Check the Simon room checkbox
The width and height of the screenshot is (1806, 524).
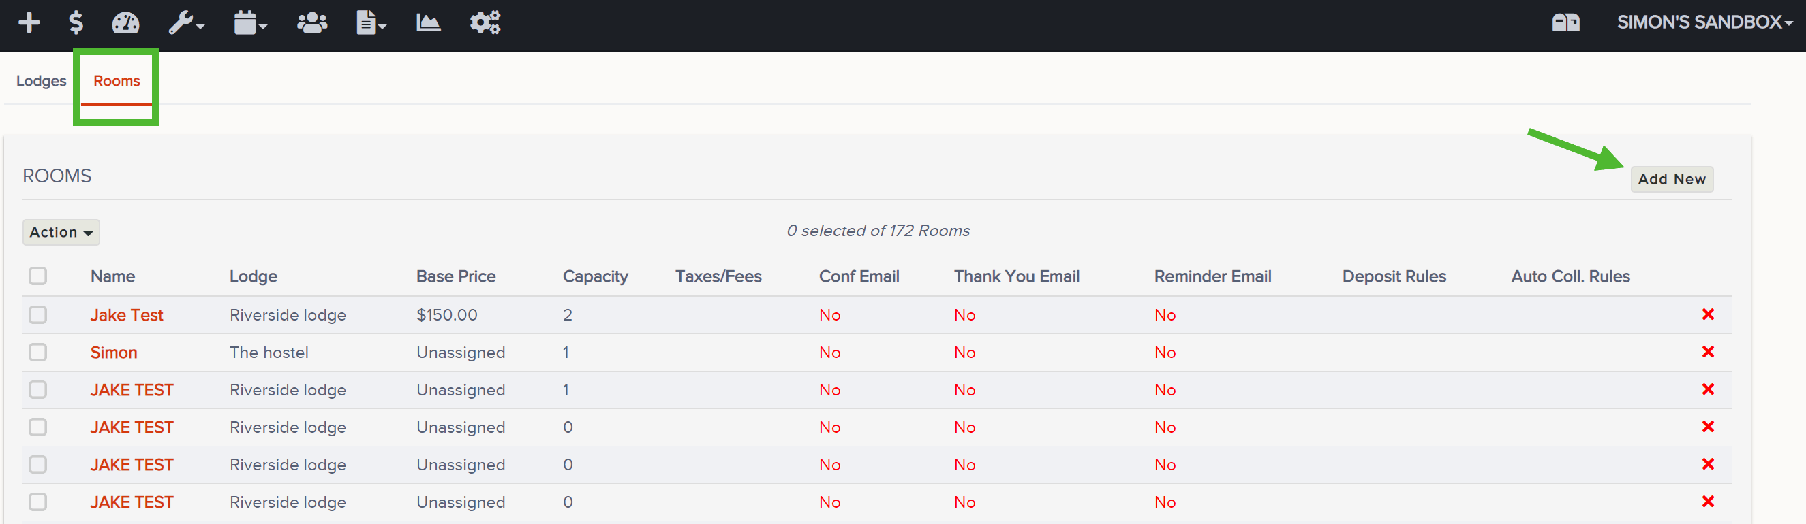[38, 352]
